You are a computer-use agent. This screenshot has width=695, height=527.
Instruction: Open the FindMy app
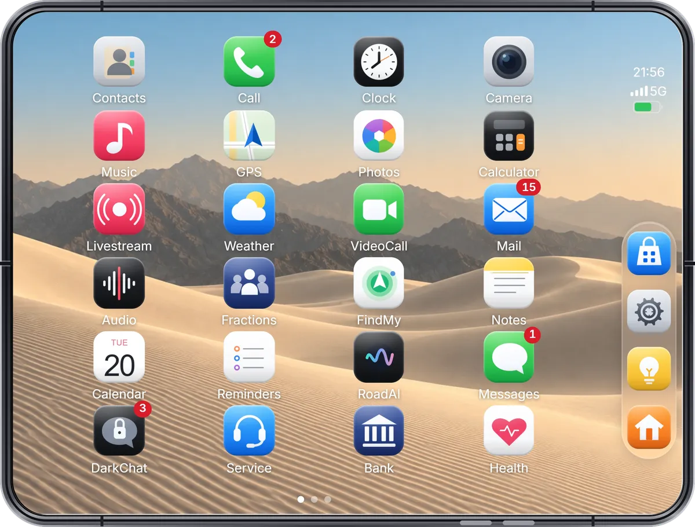(379, 283)
